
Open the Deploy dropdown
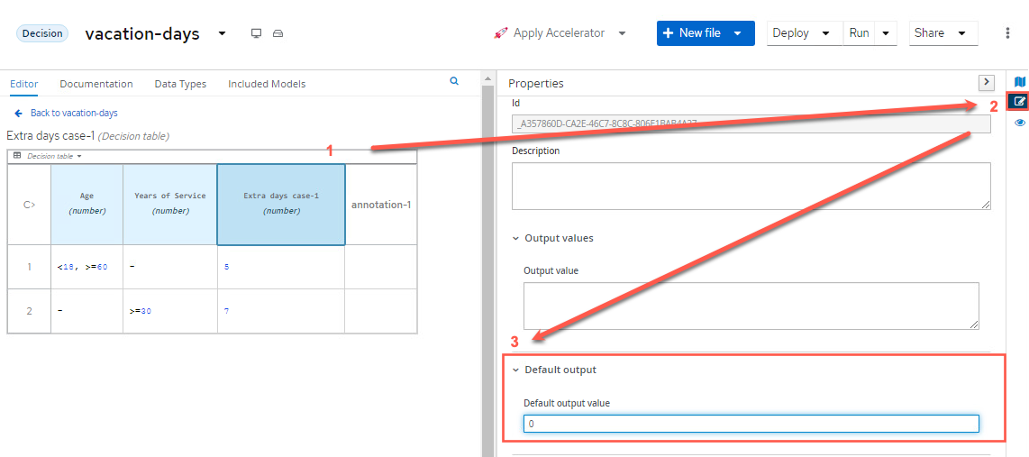point(805,32)
